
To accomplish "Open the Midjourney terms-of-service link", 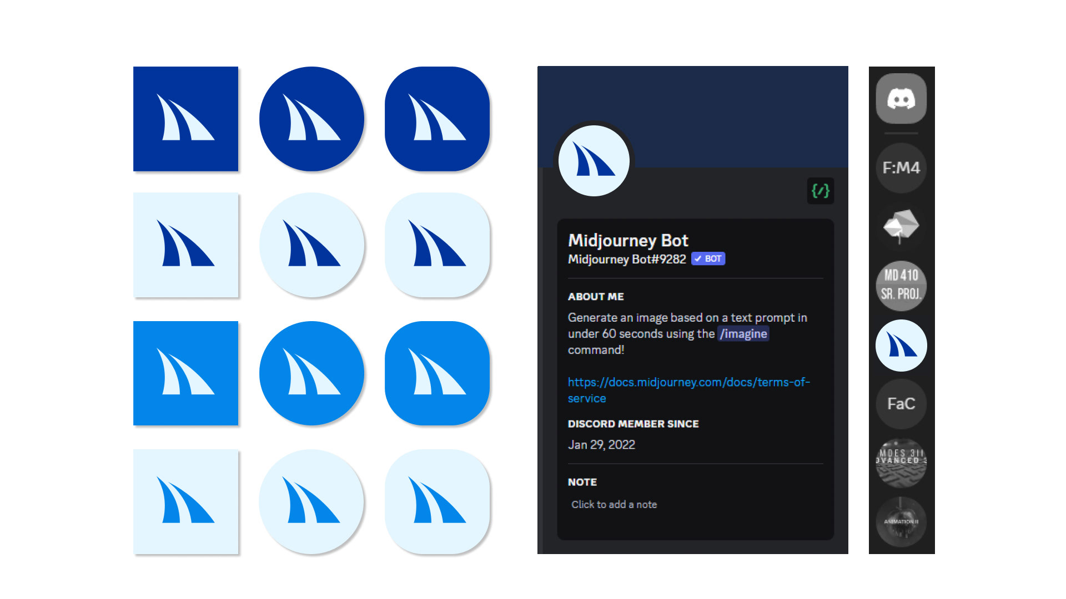I will pyautogui.click(x=688, y=383).
